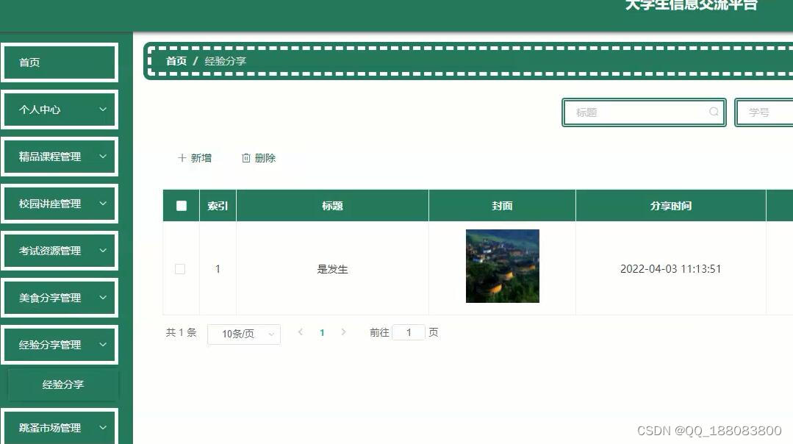Click the next page arrow
Screen dimensions: 793x444
(x=343, y=332)
